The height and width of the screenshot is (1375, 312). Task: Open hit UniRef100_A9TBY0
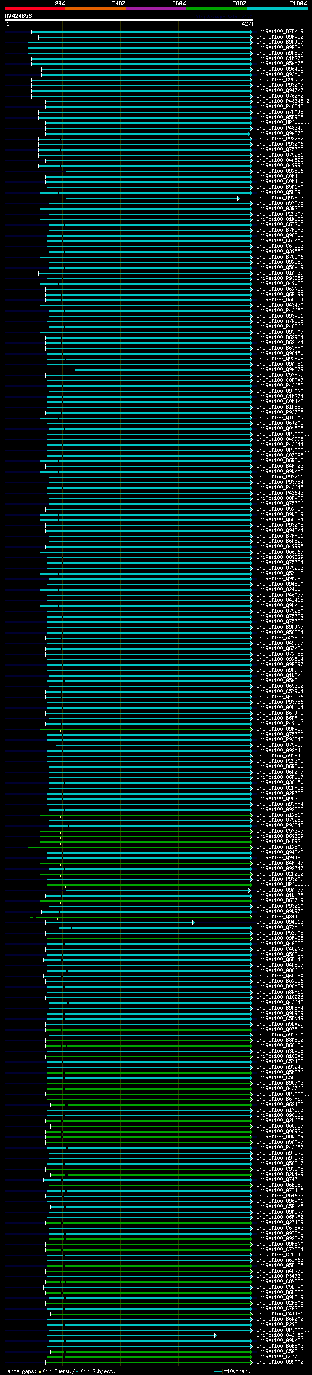pyautogui.click(x=280, y=1234)
